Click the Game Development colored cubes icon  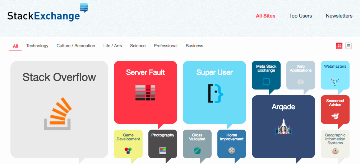[128, 150]
